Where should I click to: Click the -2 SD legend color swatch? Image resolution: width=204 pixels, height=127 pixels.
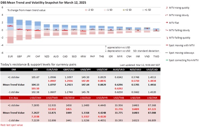pyautogui.click(x=86, y=10)
